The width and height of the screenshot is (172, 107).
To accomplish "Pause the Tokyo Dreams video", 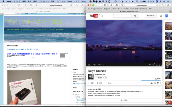I will pyautogui.click(x=89, y=65).
